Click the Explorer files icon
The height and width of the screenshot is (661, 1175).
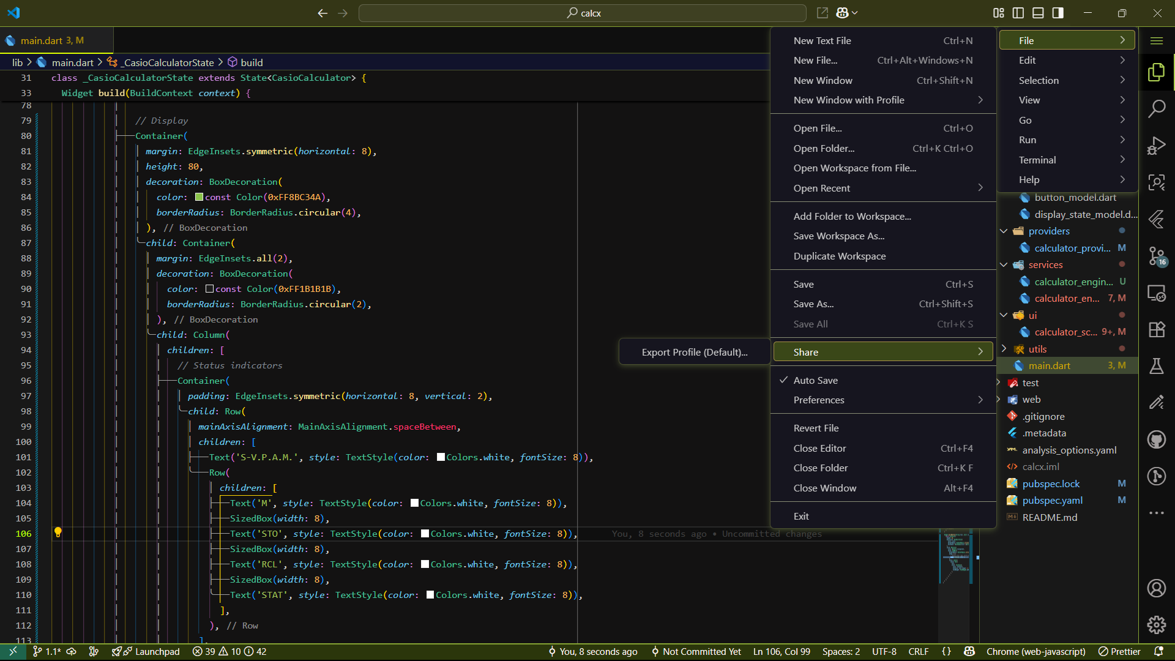point(1156,72)
